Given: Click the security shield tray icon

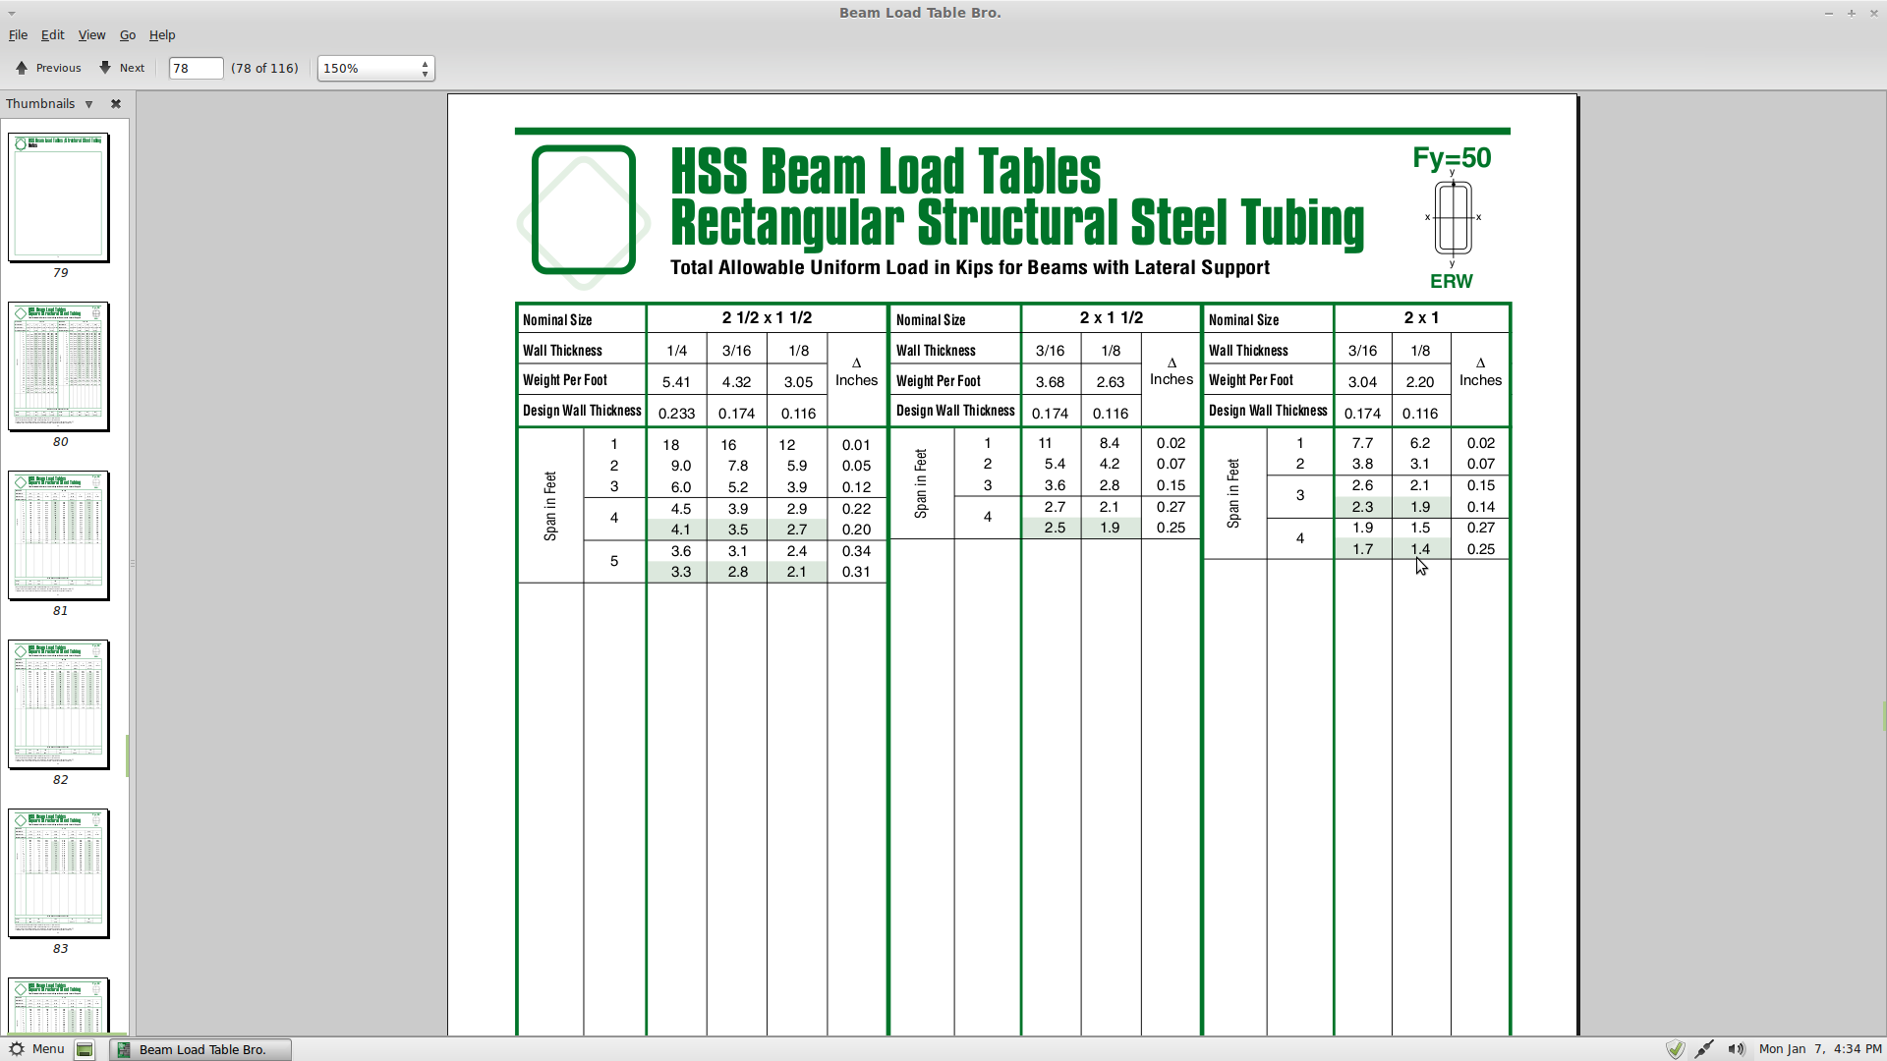Looking at the screenshot, I should [1676, 1049].
